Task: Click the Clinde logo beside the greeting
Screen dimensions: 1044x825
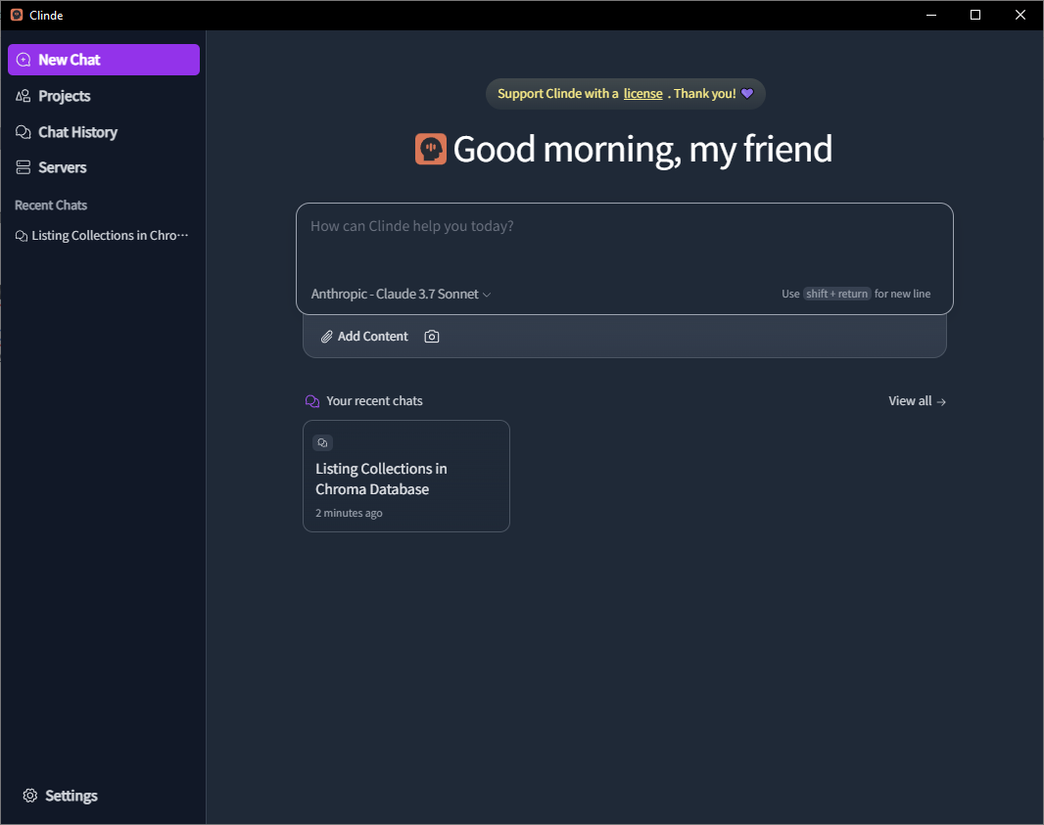Action: pyautogui.click(x=431, y=149)
